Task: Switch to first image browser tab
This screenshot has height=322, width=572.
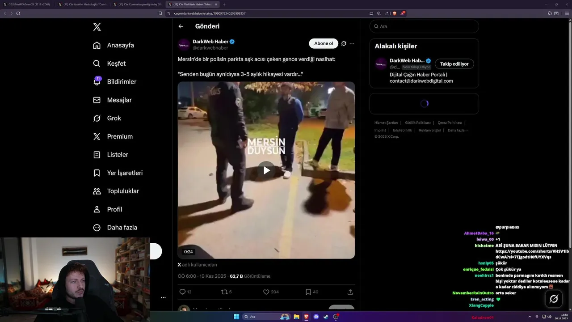Action: pyautogui.click(x=28, y=4)
